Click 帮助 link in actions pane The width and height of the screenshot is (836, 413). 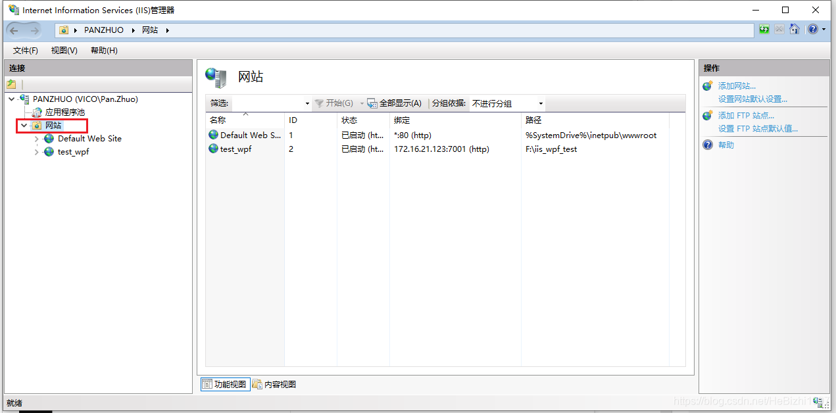pos(726,145)
